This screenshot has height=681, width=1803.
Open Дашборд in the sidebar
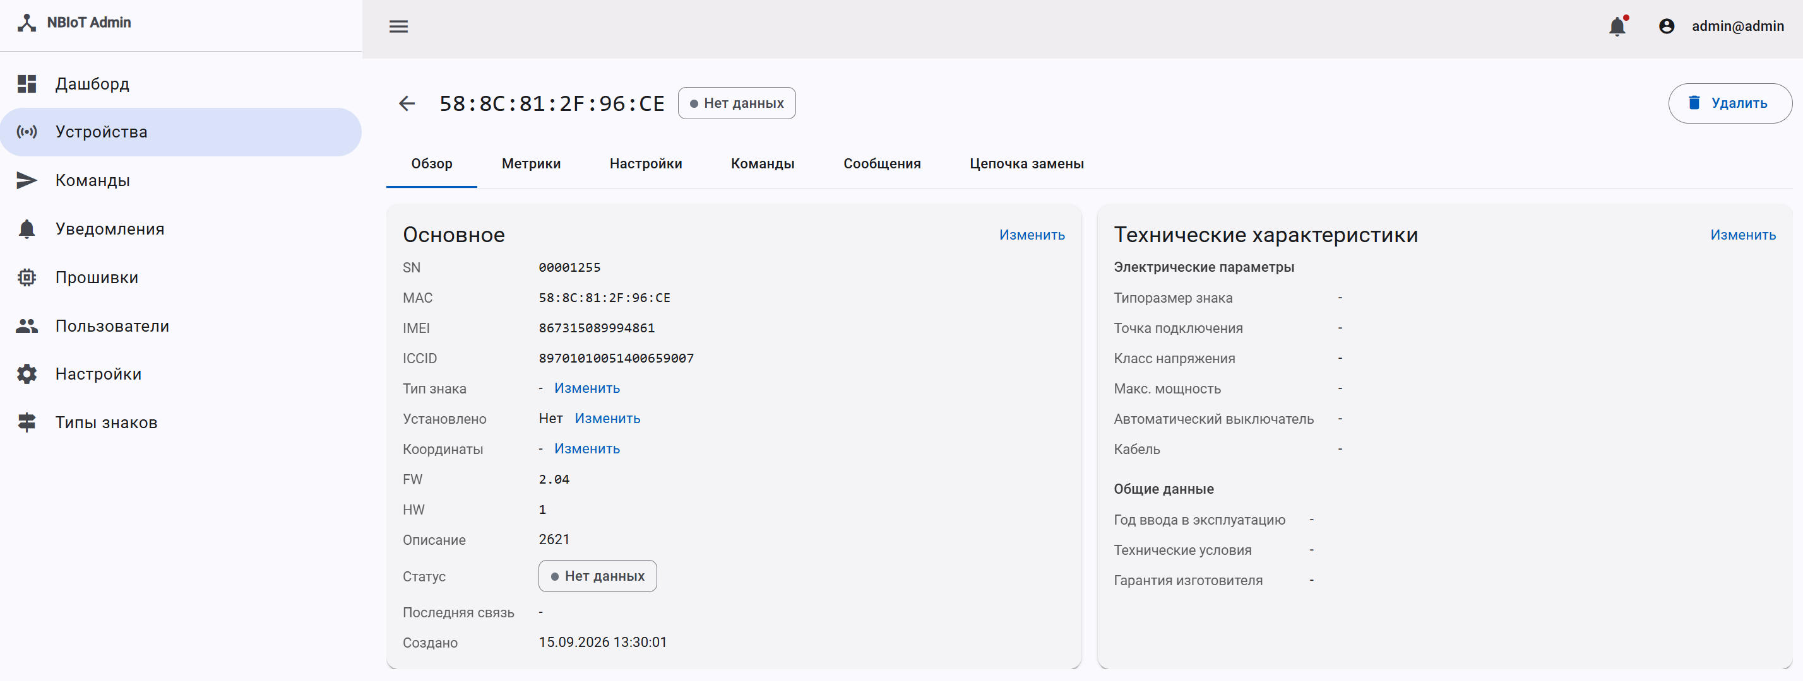click(x=181, y=84)
